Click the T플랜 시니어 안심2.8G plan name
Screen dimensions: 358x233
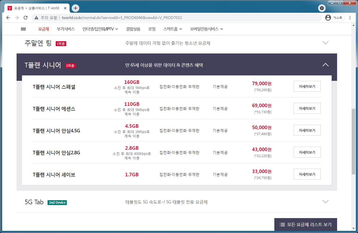[x=56, y=153]
